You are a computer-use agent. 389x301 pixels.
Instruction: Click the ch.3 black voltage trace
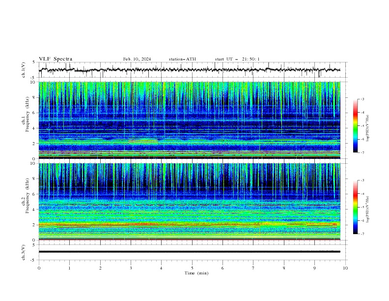click(189, 252)
